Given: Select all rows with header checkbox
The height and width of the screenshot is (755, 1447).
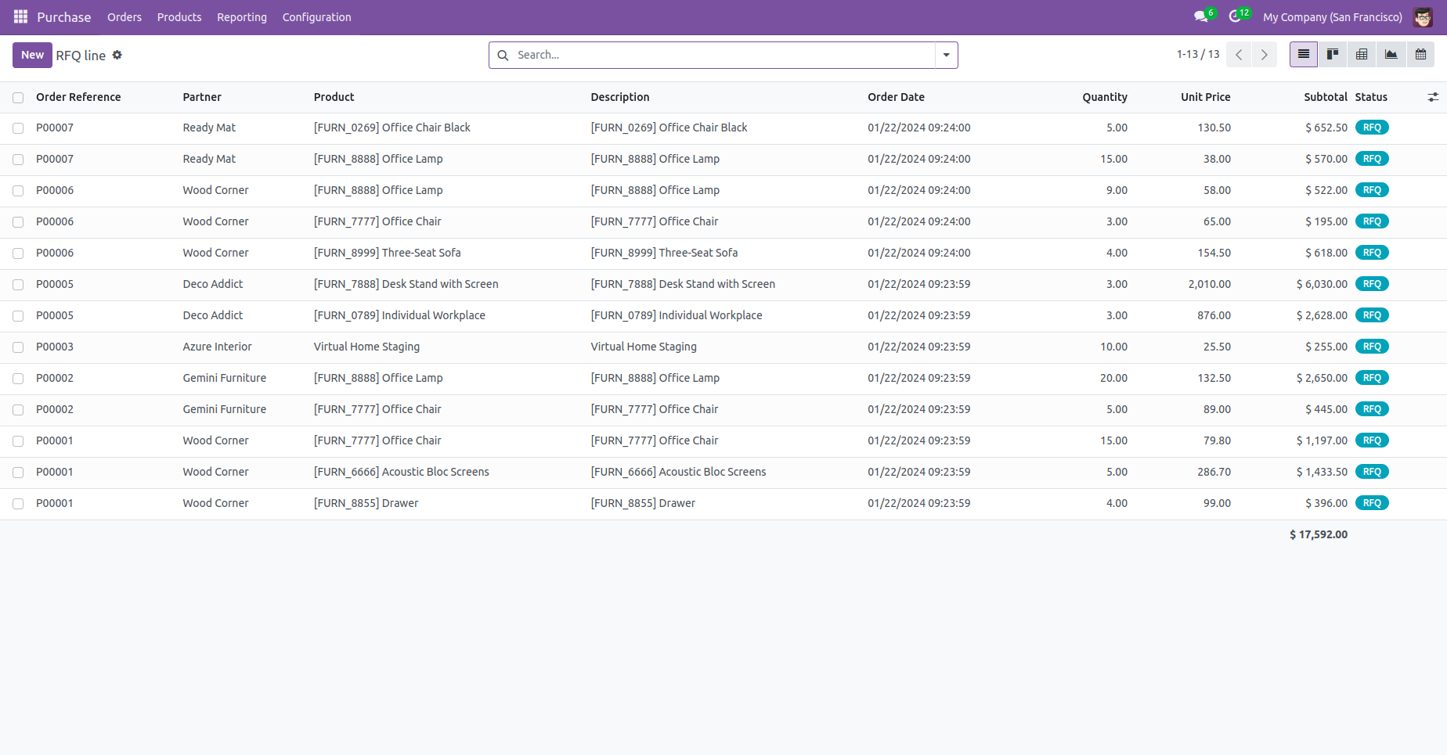Looking at the screenshot, I should click(x=18, y=98).
